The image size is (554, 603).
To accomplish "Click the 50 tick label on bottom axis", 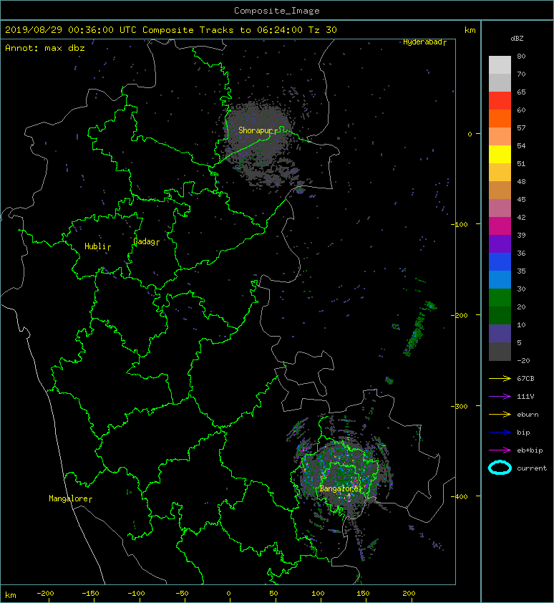I will pyautogui.click(x=273, y=594).
